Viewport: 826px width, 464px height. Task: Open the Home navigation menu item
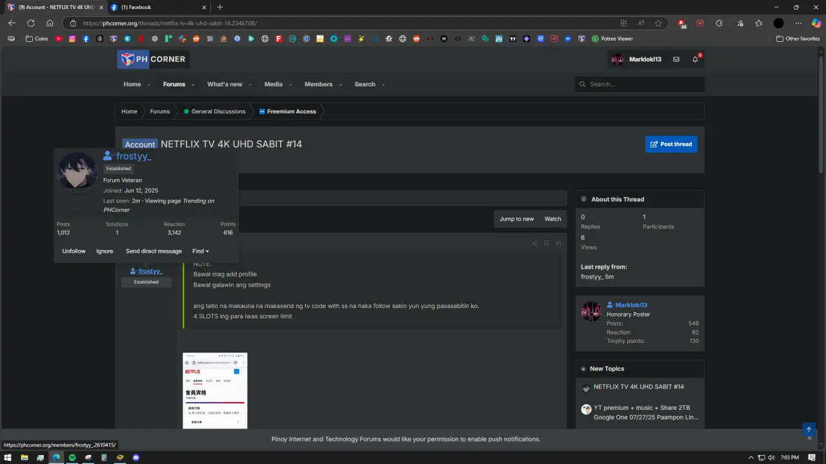[132, 84]
